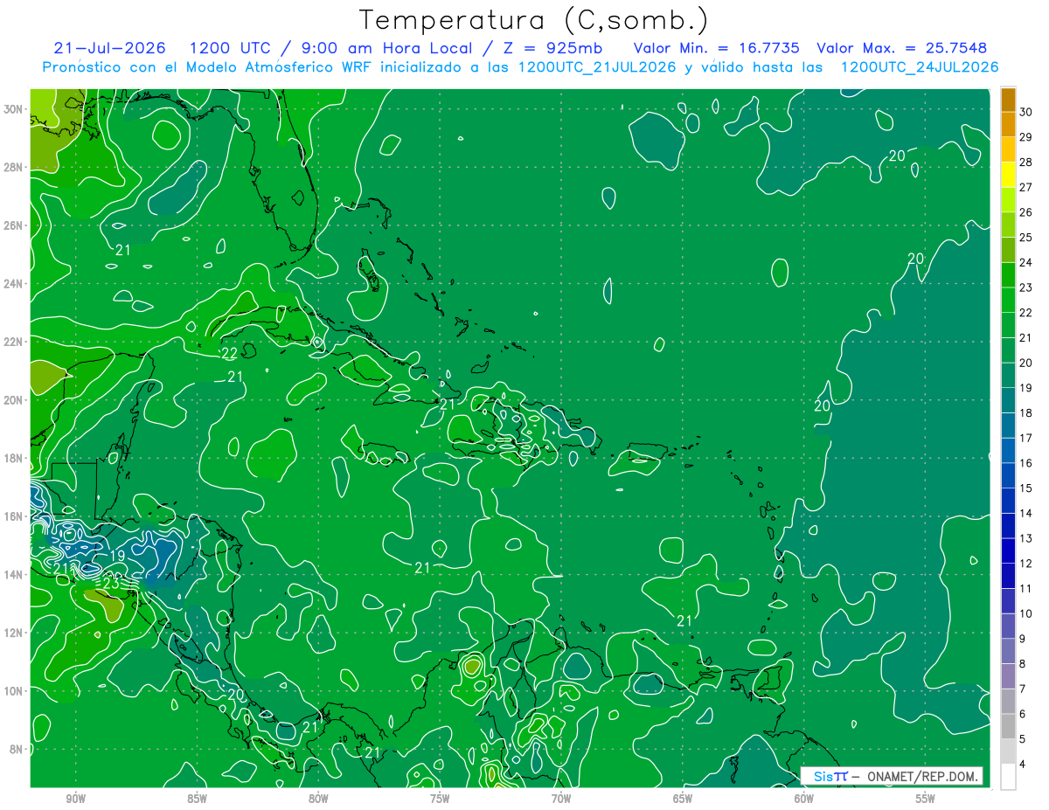This screenshot has width=1049, height=810.
Task: Click the "16N" latitude axis label
Action: (x=14, y=516)
